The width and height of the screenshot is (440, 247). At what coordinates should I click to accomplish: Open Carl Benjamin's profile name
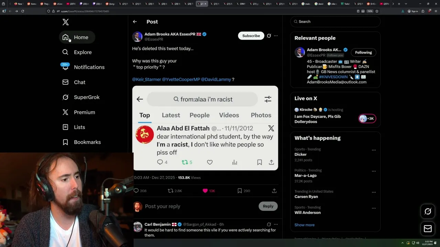coord(157,224)
